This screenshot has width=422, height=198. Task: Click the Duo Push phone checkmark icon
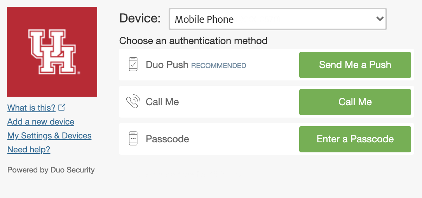coord(133,64)
